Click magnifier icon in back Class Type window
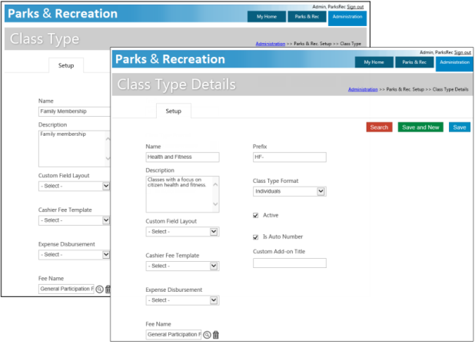Viewport: 475px width, 344px height. pos(99,289)
